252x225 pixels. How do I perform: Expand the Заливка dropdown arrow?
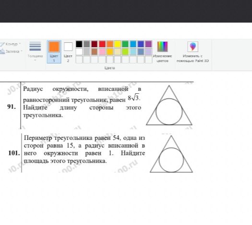click(x=22, y=51)
